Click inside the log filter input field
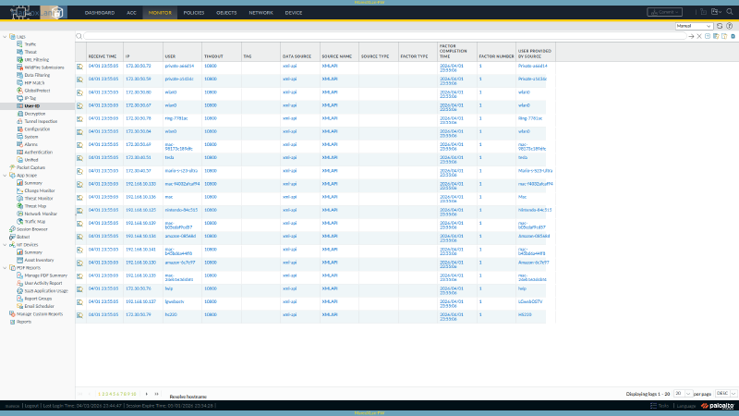This screenshot has width=739, height=416. point(384,36)
